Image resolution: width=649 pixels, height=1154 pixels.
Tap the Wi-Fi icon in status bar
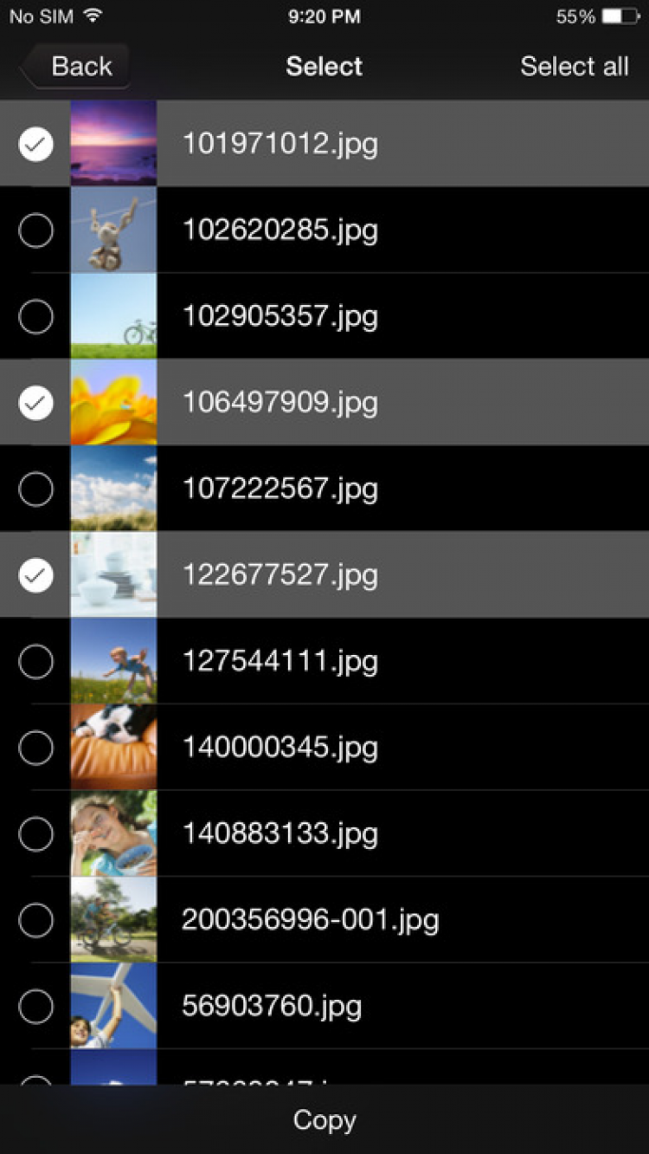93,16
